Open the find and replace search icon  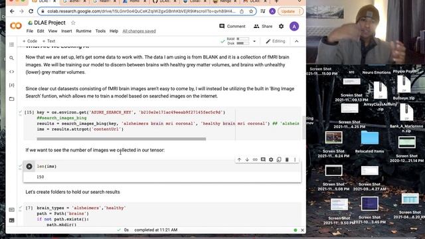point(11,58)
